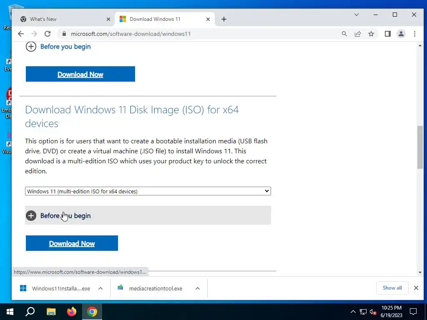
Task: Click the page vertical scrollbar thumb
Action: [x=419, y=147]
